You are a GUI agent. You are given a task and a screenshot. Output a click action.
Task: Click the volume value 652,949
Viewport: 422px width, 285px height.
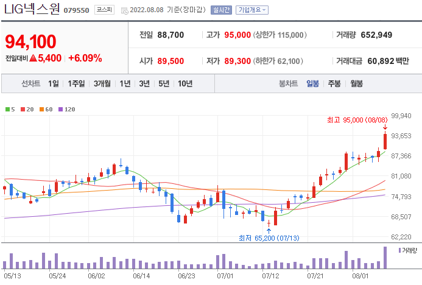(x=376, y=35)
